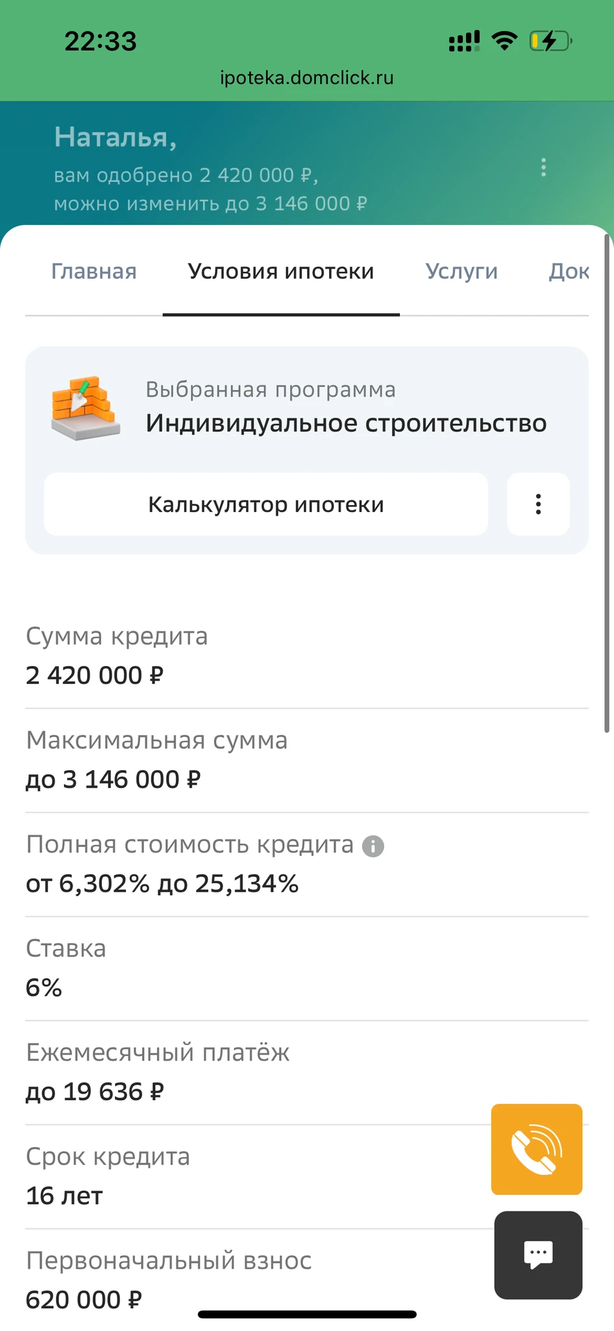Tap the orange phone call icon
Screen dimensions: 614x1331
[536, 1149]
